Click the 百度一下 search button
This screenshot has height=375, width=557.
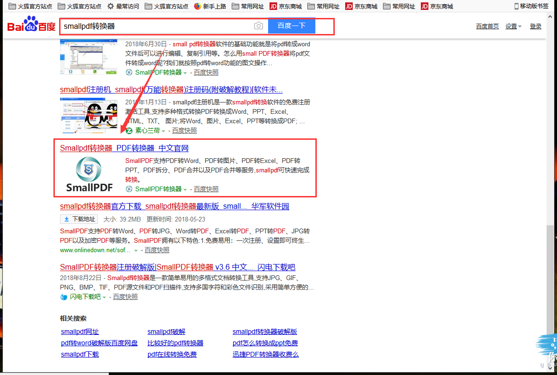291,26
